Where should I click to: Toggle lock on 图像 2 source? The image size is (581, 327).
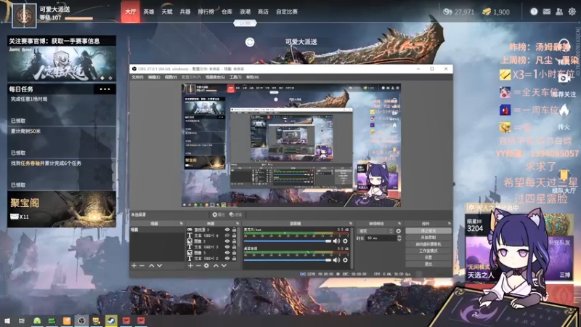coord(234,241)
